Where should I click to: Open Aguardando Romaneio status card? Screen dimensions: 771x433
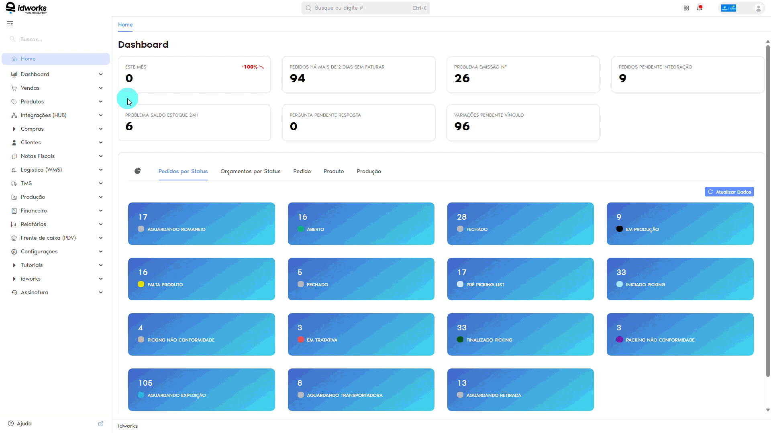pyautogui.click(x=202, y=224)
